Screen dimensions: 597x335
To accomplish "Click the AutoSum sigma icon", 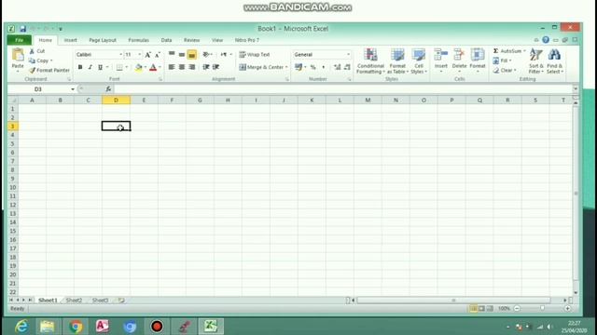I will [x=495, y=51].
